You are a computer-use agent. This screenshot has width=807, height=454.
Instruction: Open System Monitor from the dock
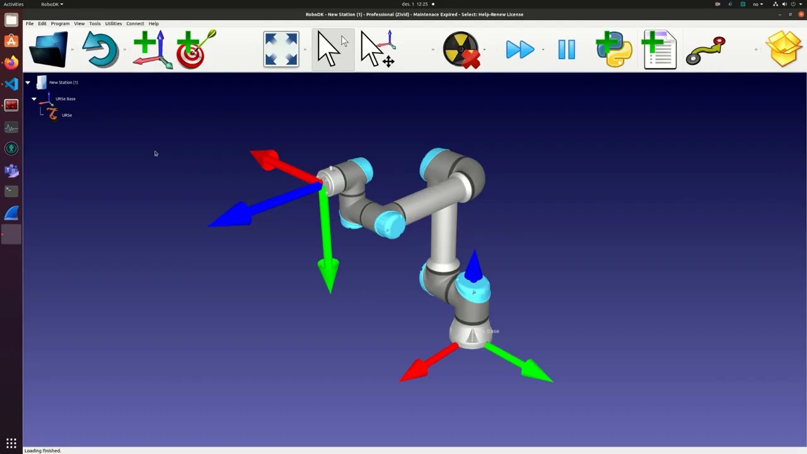coord(11,127)
